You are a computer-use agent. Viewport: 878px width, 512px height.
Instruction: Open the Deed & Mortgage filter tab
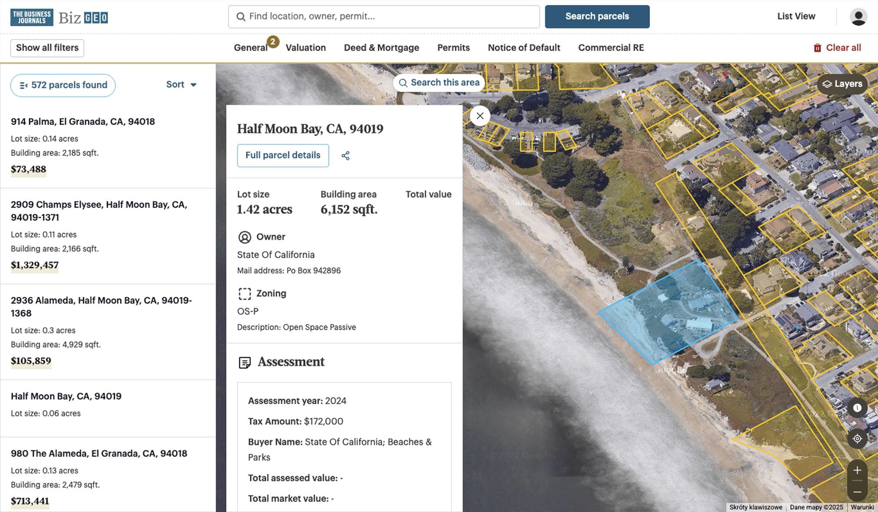(x=382, y=48)
